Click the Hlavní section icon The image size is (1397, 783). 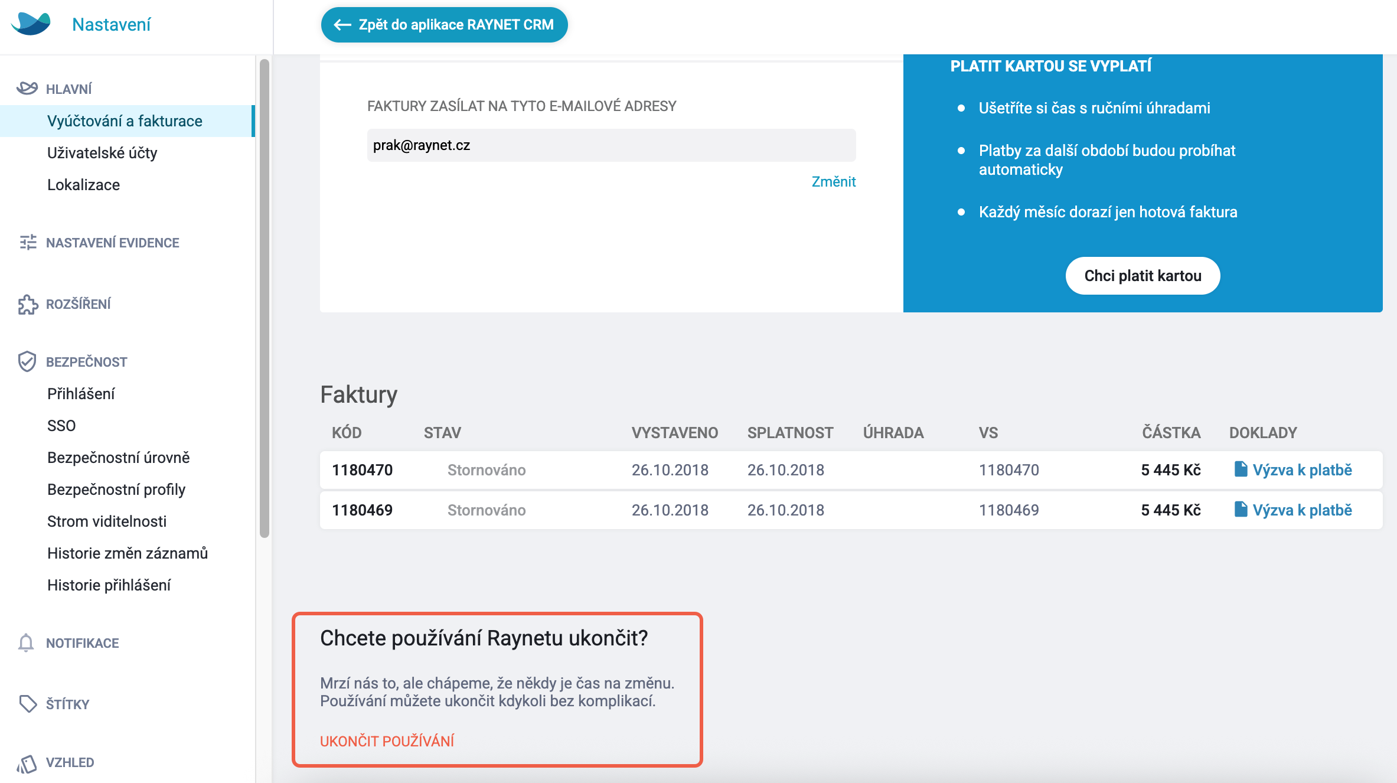coord(27,89)
